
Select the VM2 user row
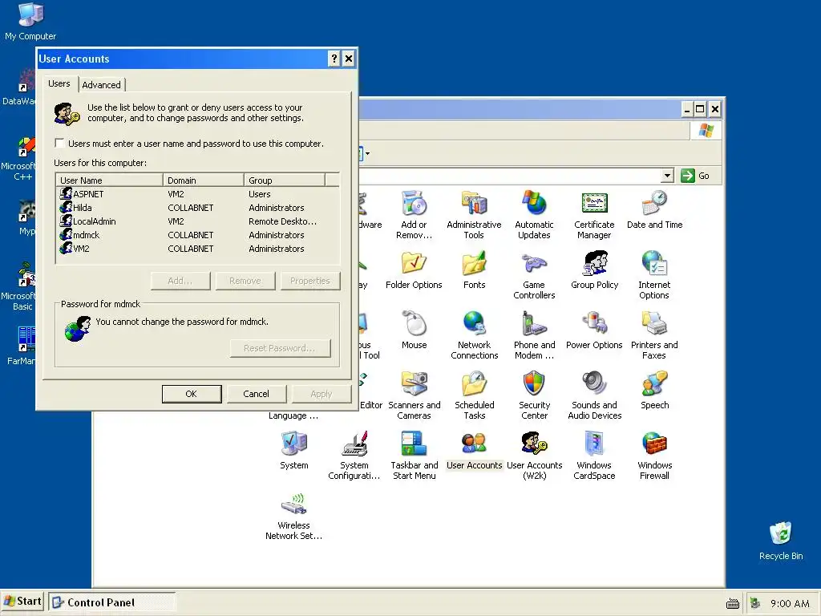point(197,249)
